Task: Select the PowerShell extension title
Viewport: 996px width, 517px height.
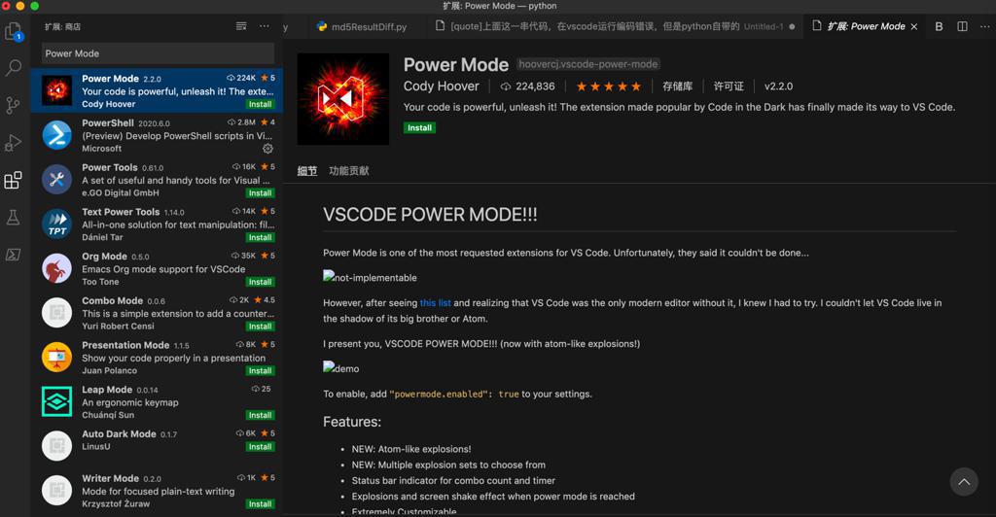Action: click(107, 123)
